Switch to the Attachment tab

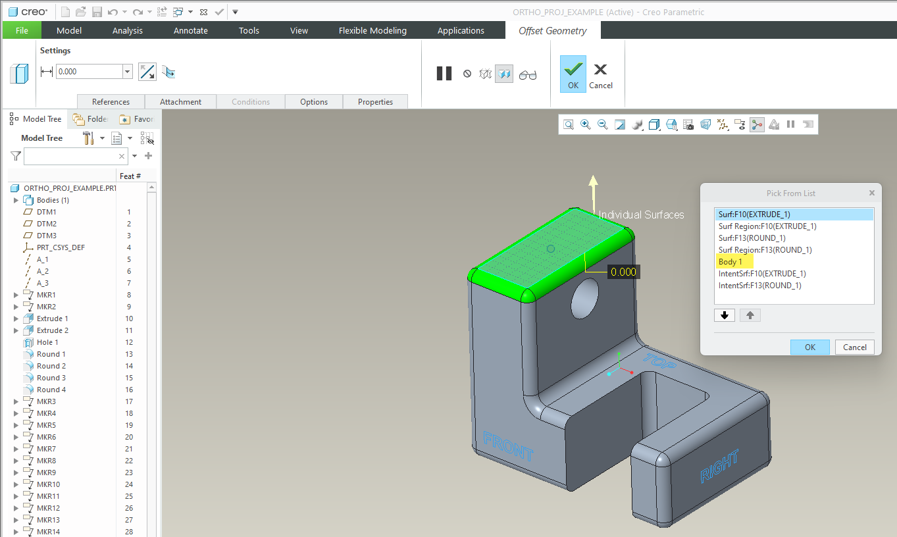click(x=182, y=101)
